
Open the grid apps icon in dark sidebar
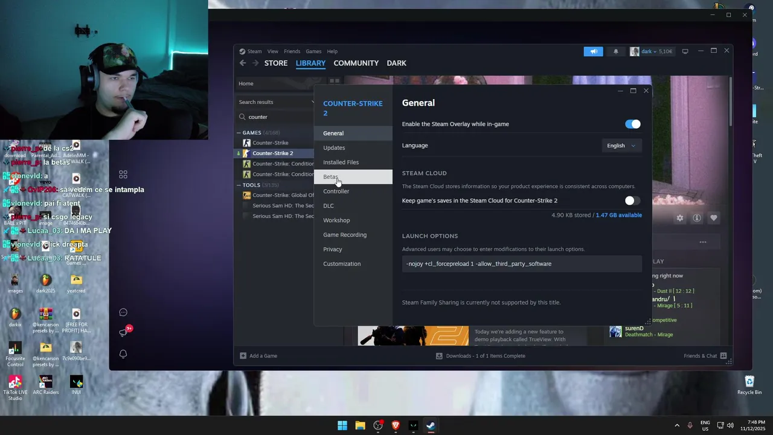tap(123, 175)
